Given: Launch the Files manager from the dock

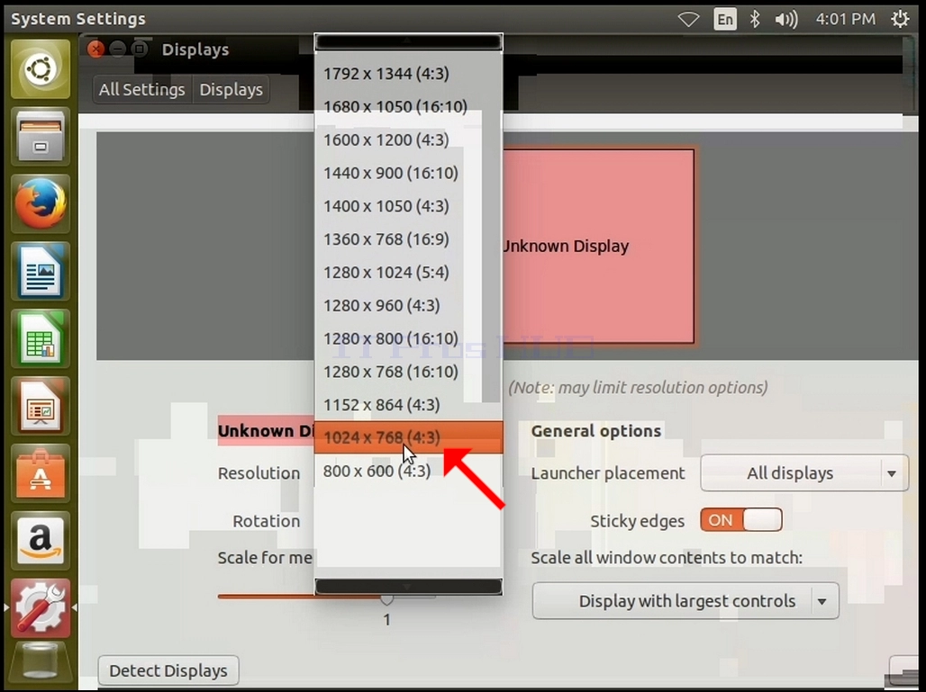Looking at the screenshot, I should tap(41, 136).
